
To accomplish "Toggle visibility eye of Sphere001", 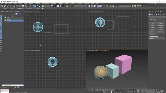I will click(4, 21).
